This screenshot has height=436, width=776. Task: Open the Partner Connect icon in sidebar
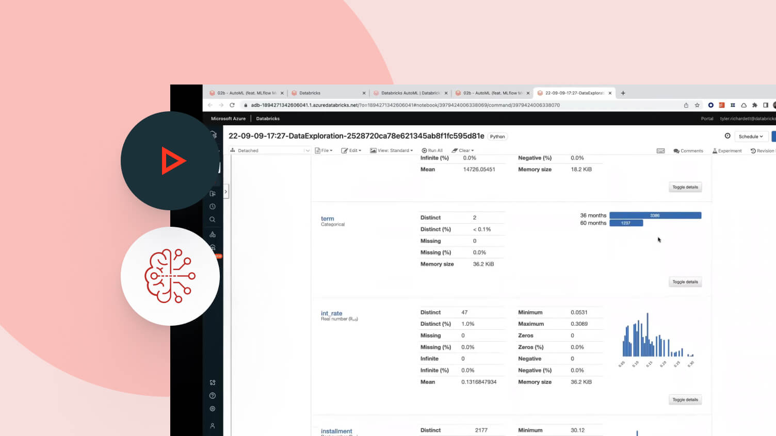click(x=213, y=382)
